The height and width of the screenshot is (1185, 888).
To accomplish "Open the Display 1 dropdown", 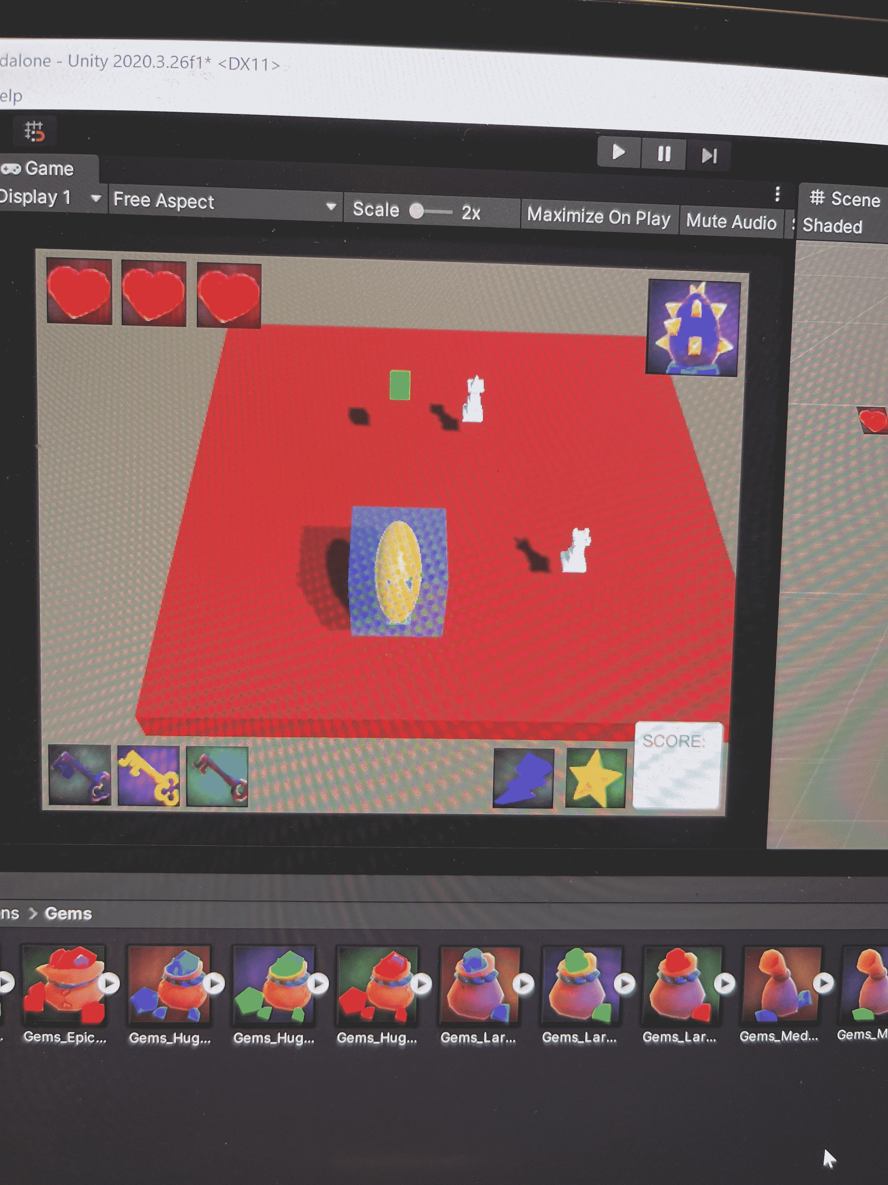I will (49, 198).
